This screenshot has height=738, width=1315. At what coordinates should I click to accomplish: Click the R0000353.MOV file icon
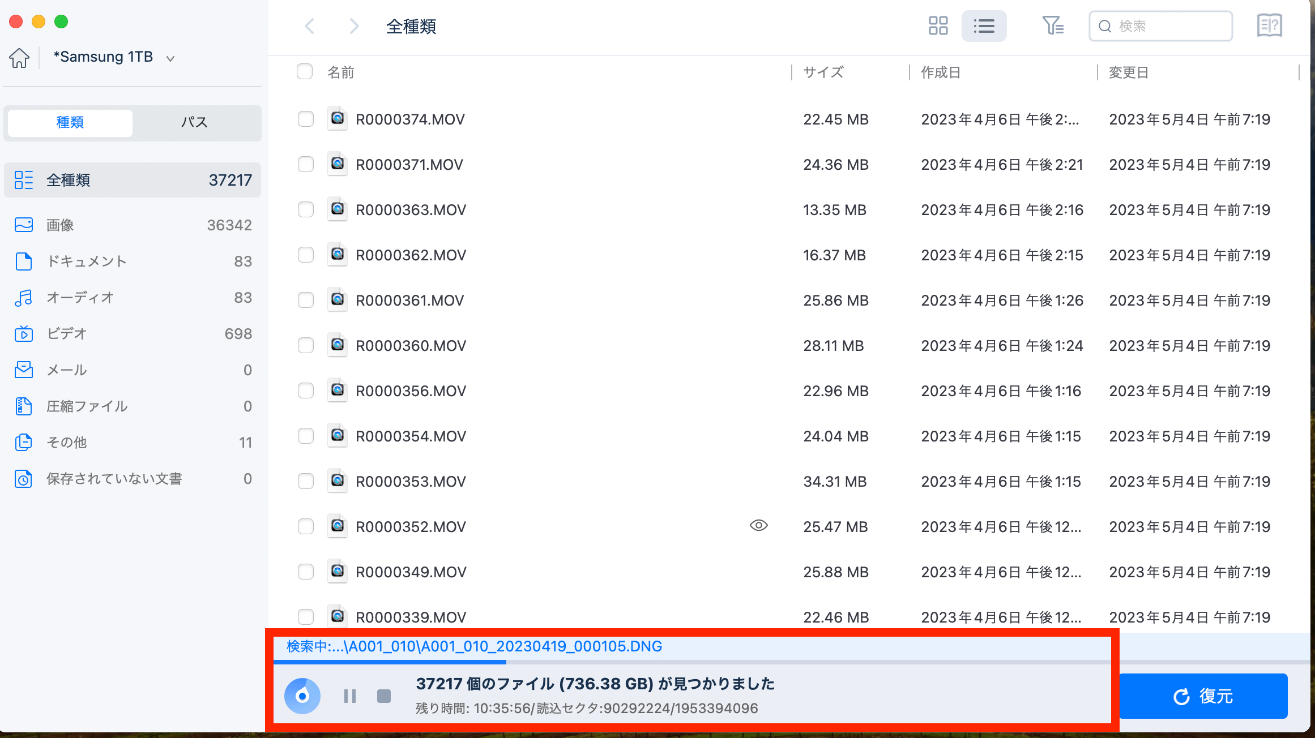(x=338, y=480)
